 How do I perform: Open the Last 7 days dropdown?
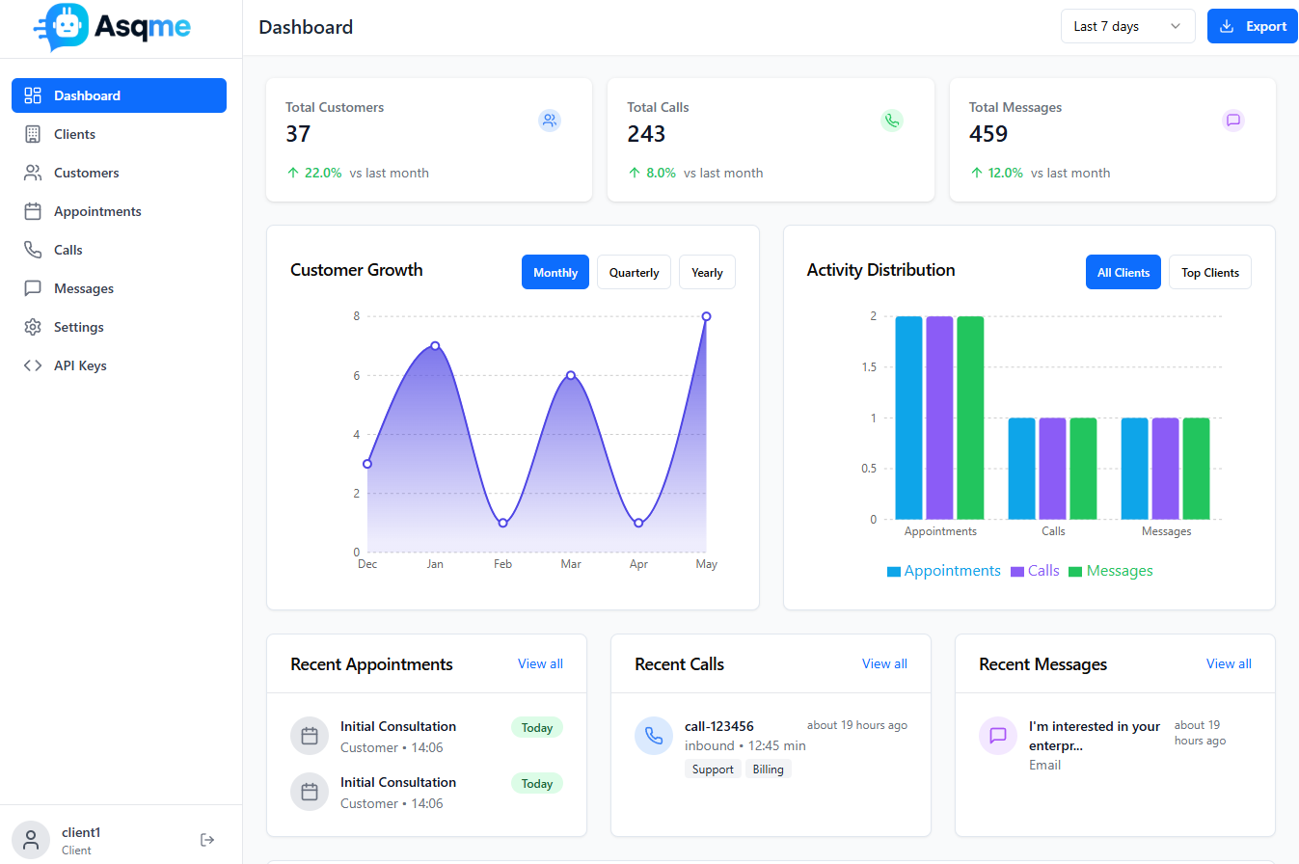(1127, 27)
